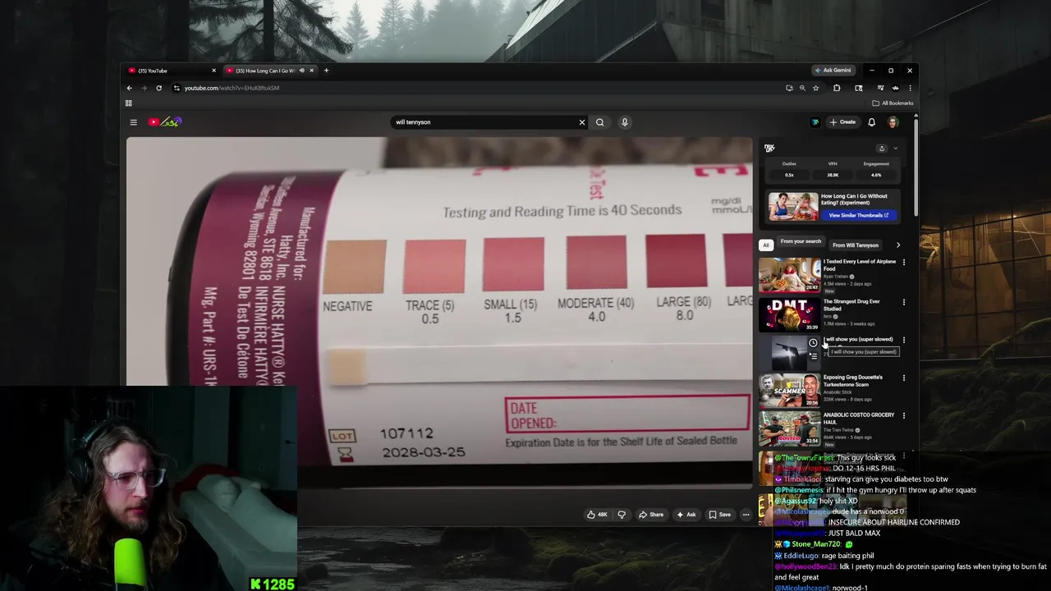1051x591 pixels.
Task: Open the airplane food video thumbnail
Action: (x=789, y=275)
